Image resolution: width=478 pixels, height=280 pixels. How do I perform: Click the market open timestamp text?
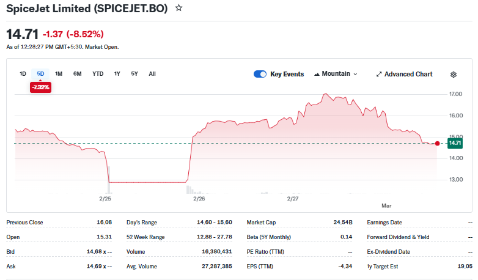(x=62, y=47)
